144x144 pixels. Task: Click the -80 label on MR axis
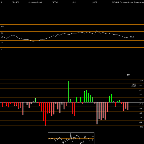(141, 122)
